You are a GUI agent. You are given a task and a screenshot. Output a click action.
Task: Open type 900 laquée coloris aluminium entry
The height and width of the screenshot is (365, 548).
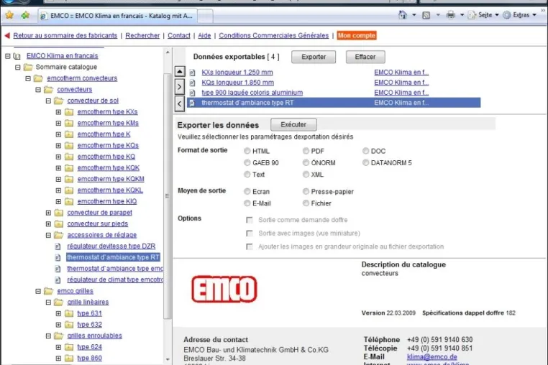point(252,93)
